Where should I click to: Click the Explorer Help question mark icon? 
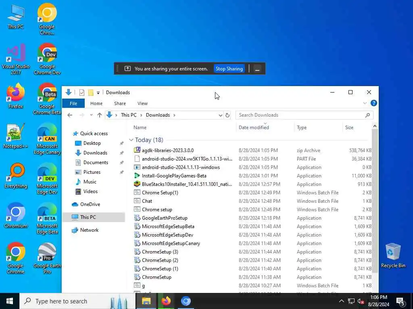coord(373,103)
